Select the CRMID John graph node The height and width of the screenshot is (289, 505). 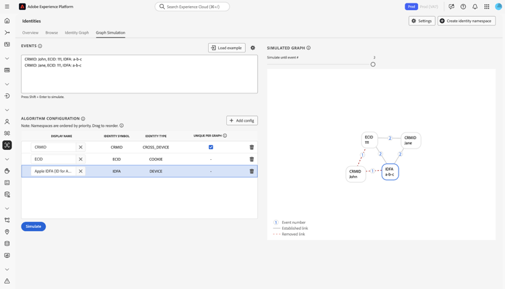point(356,174)
